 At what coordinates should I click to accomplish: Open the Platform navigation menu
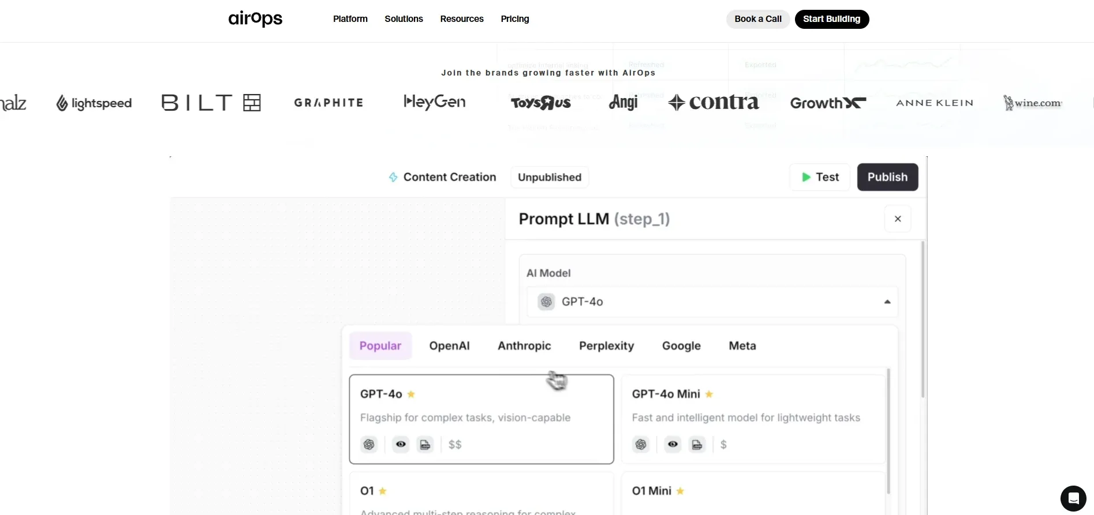(350, 19)
